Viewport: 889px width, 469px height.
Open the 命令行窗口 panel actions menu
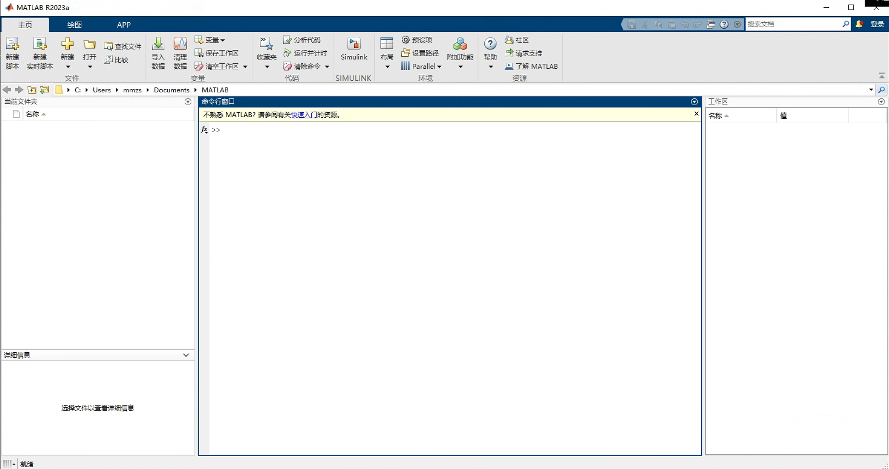point(694,102)
